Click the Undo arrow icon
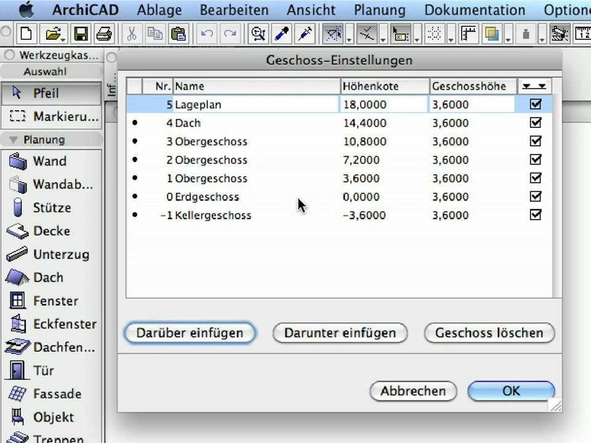This screenshot has height=443, width=591. [x=207, y=34]
